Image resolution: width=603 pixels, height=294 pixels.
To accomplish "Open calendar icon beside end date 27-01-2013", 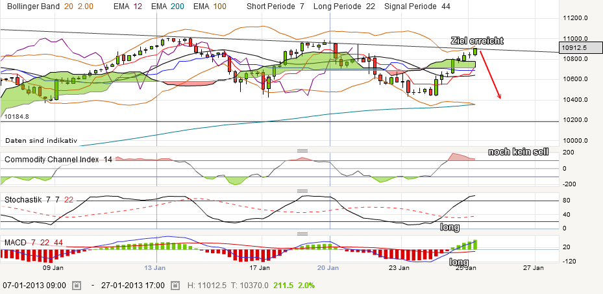I will [x=175, y=286].
